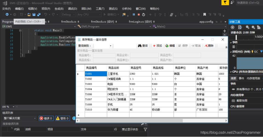The image size is (263, 137).
Task: Open the 调试(D) menu
Action: coord(72,9)
